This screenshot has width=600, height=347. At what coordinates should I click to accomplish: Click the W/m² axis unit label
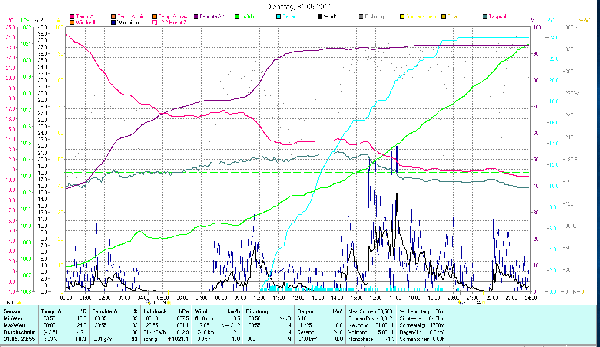click(584, 20)
